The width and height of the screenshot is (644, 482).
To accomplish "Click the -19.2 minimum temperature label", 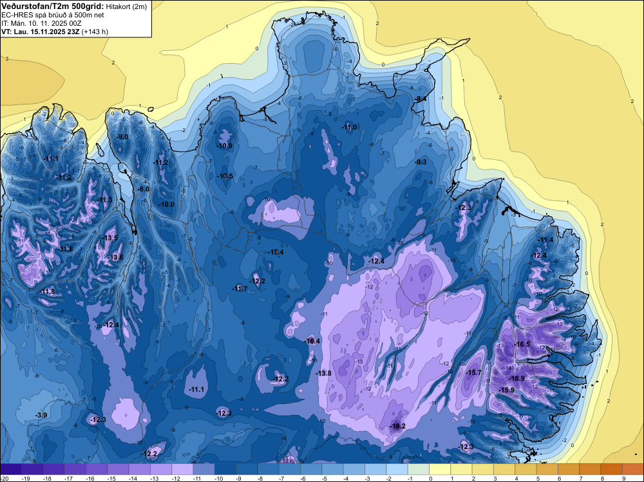I will 397,426.
